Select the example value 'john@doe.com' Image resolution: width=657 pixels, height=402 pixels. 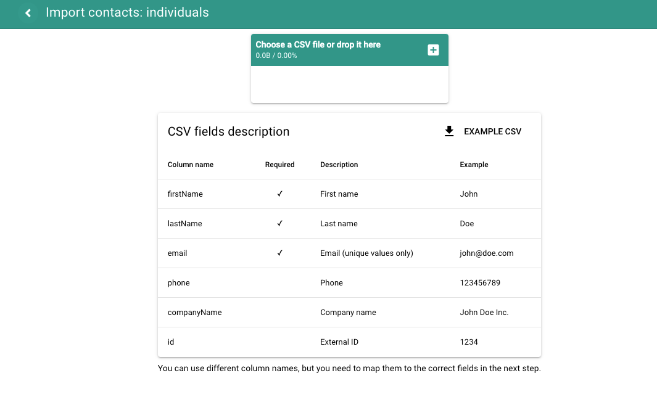[487, 253]
